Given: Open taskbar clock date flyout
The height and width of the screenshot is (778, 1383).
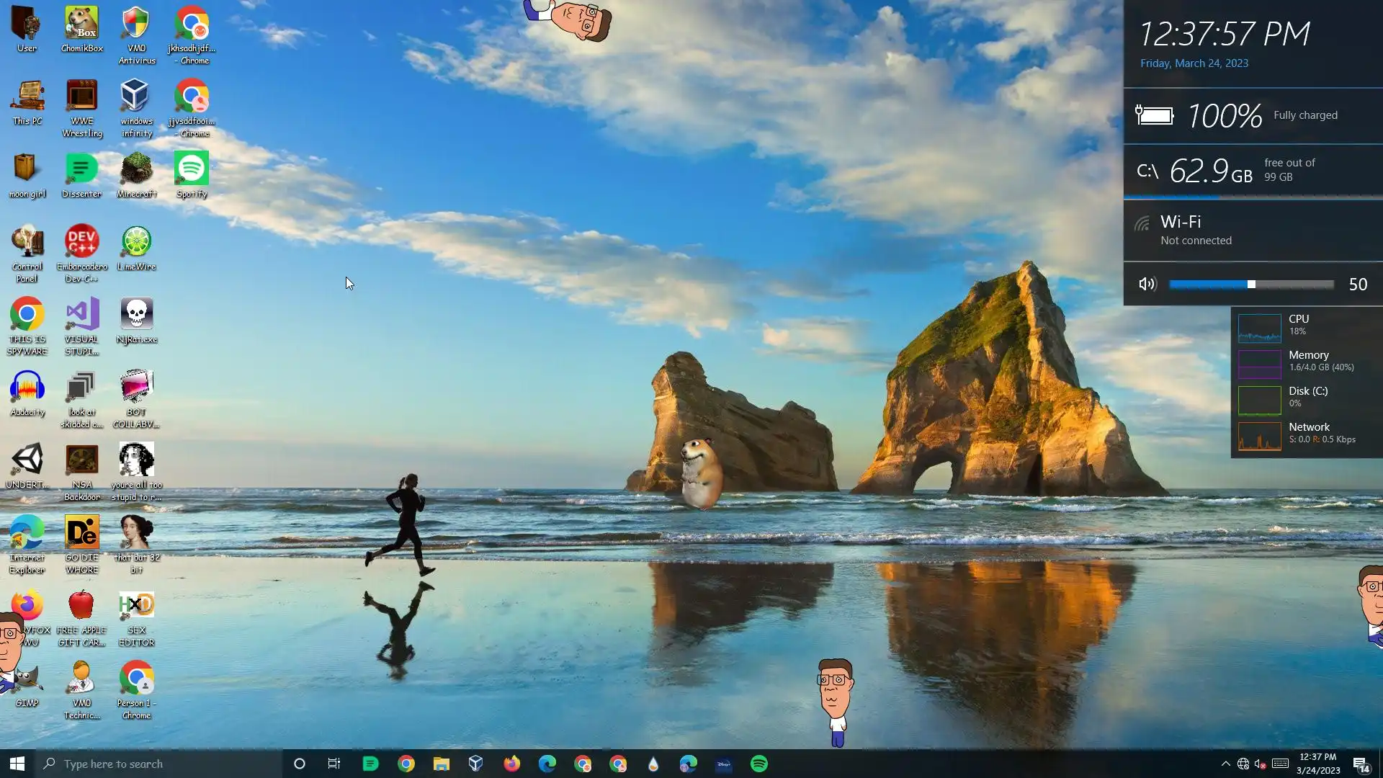Looking at the screenshot, I should pyautogui.click(x=1317, y=764).
